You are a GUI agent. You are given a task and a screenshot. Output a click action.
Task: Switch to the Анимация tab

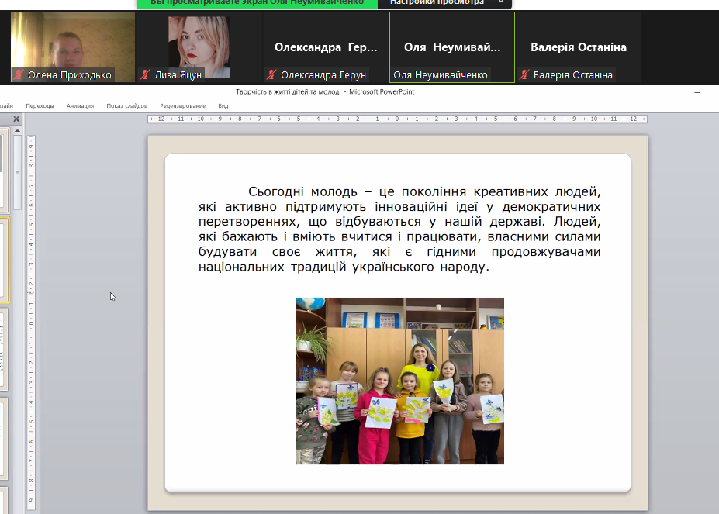point(80,105)
